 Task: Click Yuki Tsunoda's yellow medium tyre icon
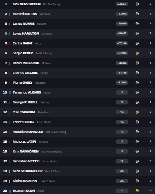[137, 112]
